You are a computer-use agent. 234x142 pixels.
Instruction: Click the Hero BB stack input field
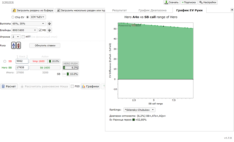point(22,68)
